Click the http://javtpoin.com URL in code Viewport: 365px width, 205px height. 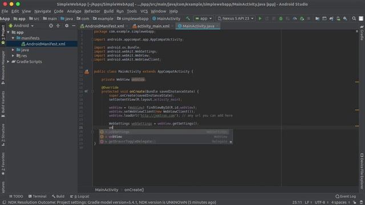click(157, 116)
